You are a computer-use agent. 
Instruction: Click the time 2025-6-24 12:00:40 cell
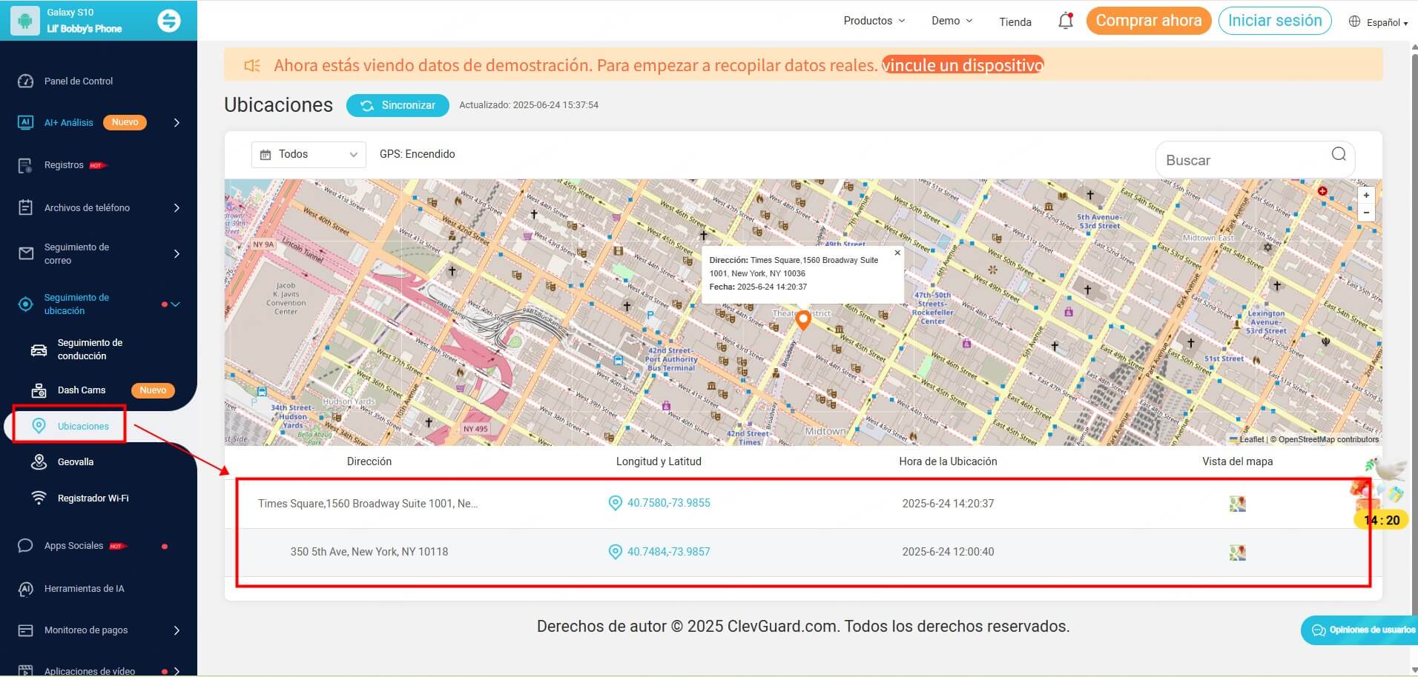[x=948, y=552]
